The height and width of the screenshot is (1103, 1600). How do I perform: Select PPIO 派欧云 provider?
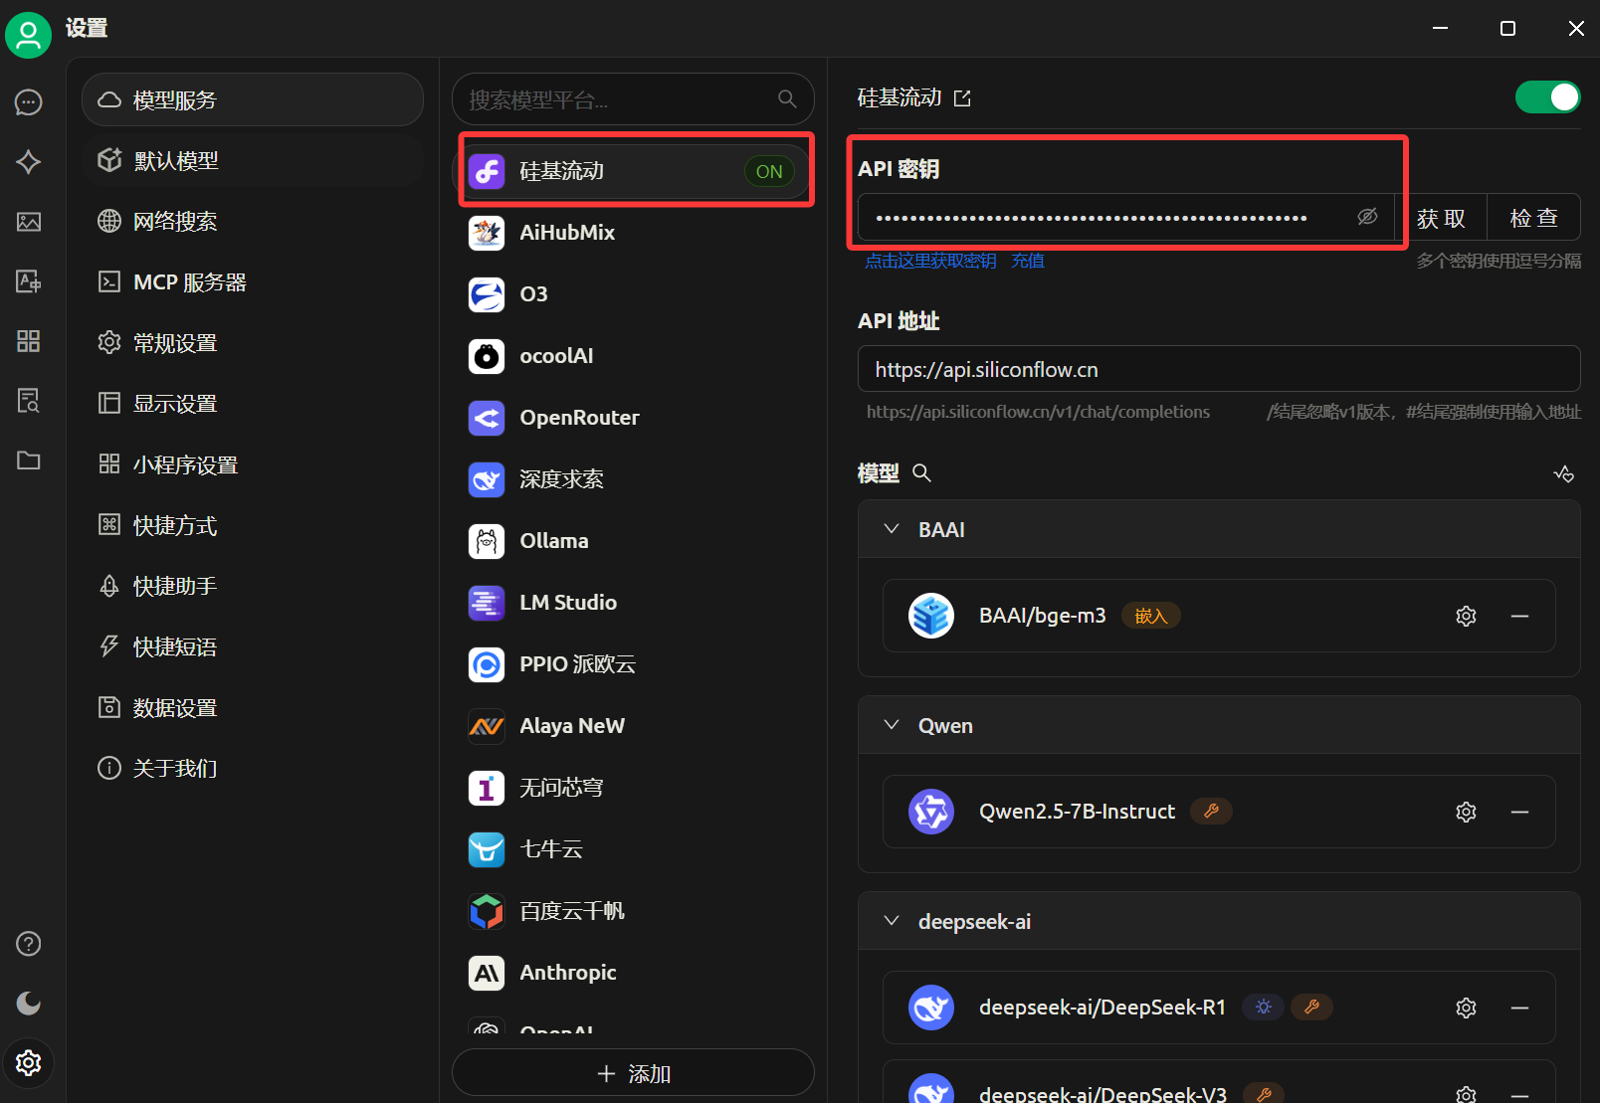coord(633,664)
